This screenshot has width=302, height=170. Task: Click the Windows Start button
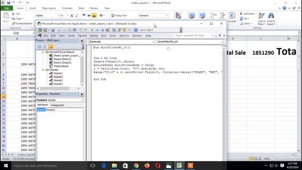[x=6, y=166]
